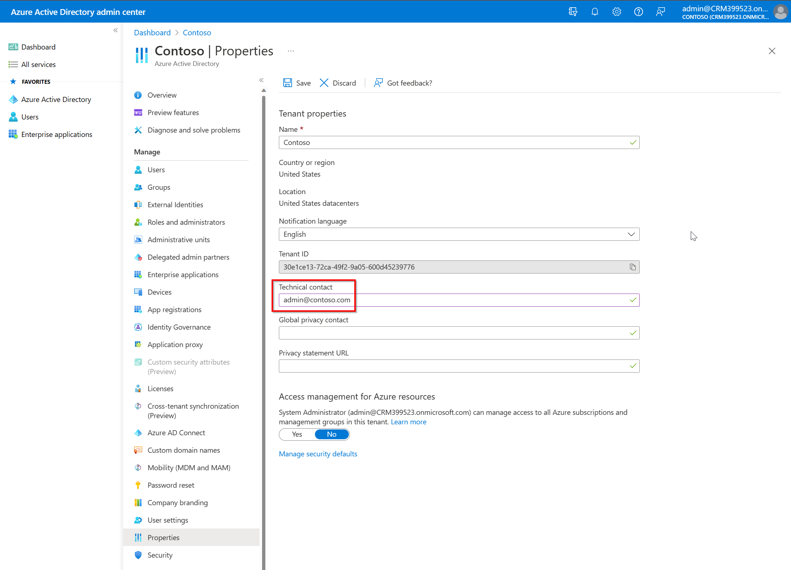Viewport: 791px width, 570px height.
Task: Open Azure AD Connect
Action: point(176,433)
